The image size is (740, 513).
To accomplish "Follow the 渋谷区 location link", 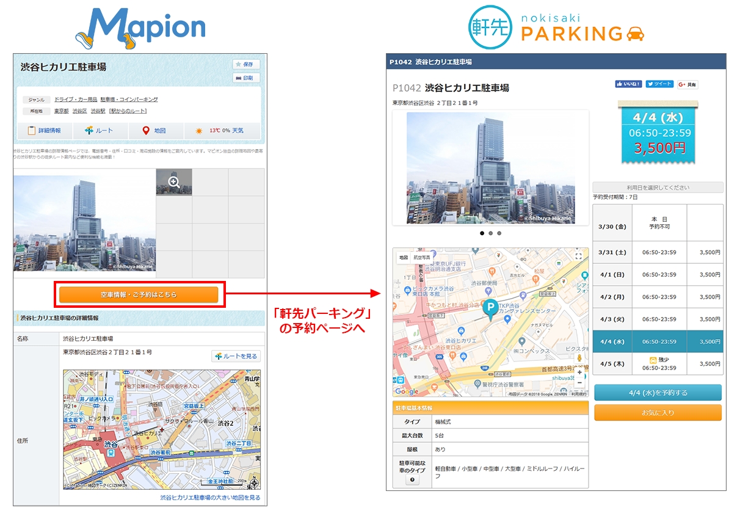I will click(79, 111).
